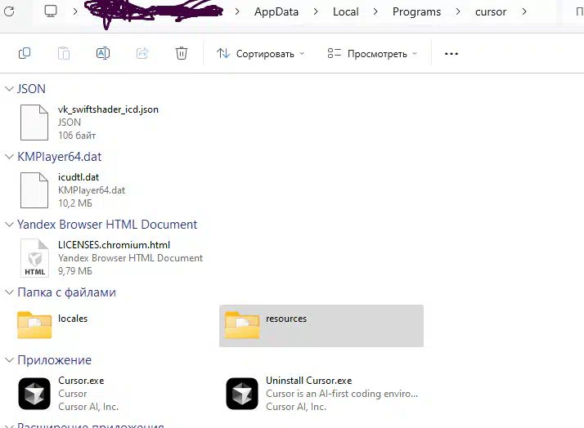Click the JSON group header label
This screenshot has width=584, height=428.
31,89
